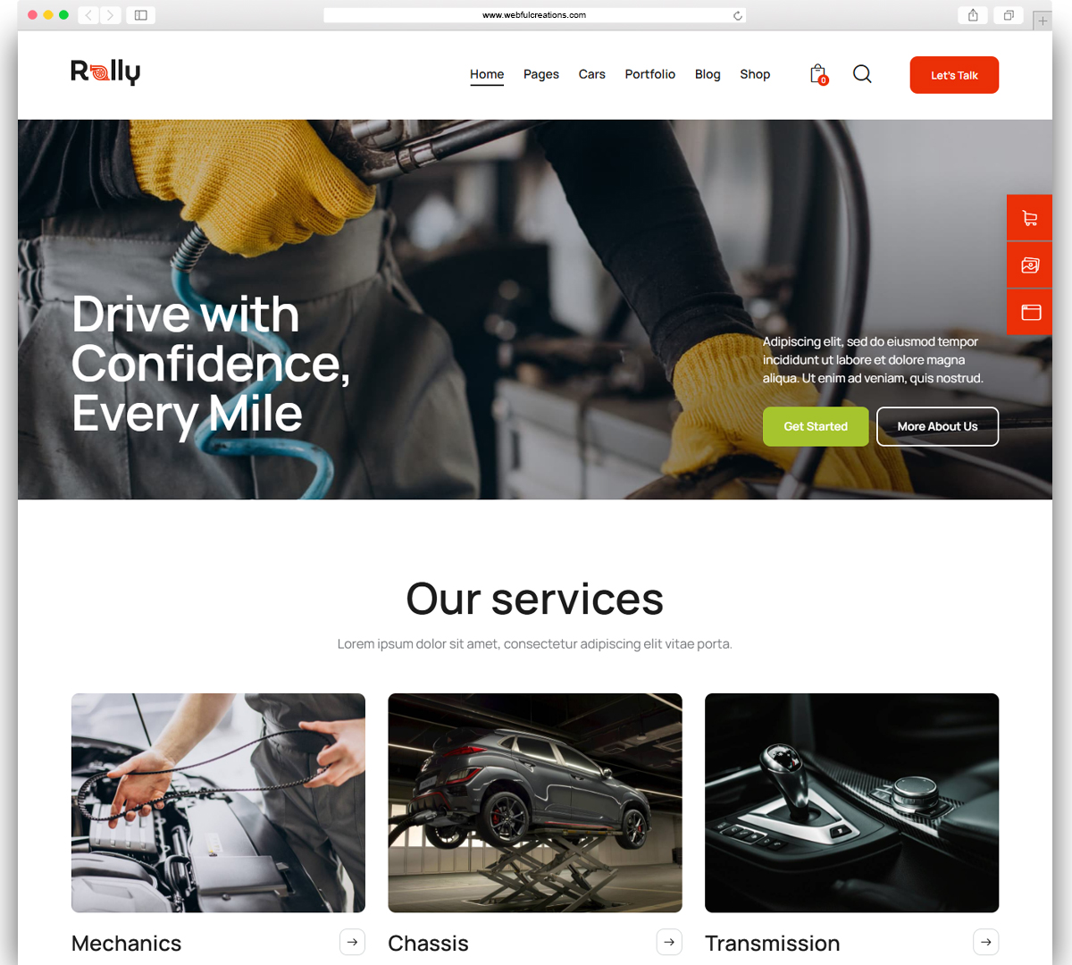Reload the page in address bar
This screenshot has width=1072, height=965.
click(738, 15)
